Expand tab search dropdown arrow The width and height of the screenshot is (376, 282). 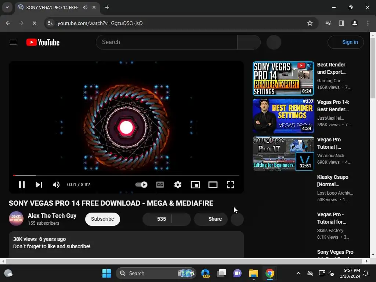tap(7, 7)
